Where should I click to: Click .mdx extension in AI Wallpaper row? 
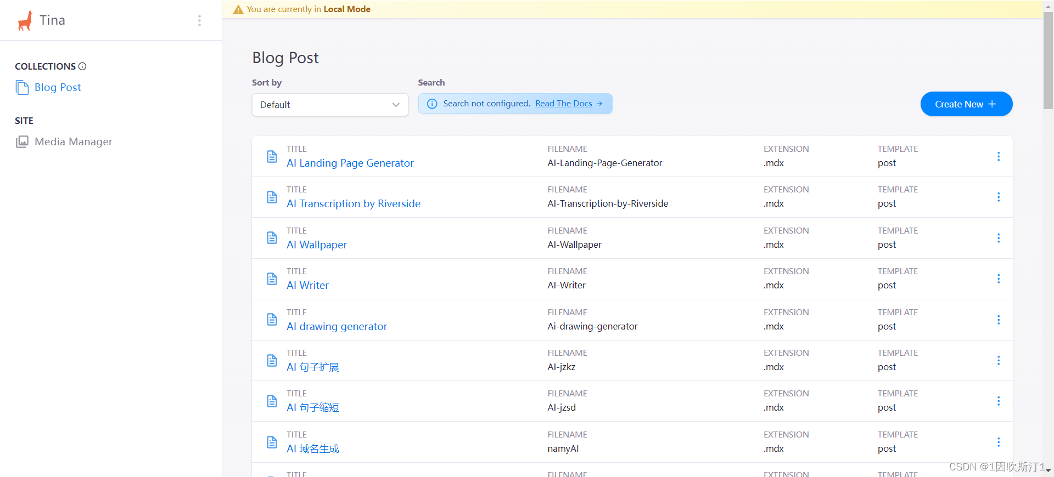point(773,245)
